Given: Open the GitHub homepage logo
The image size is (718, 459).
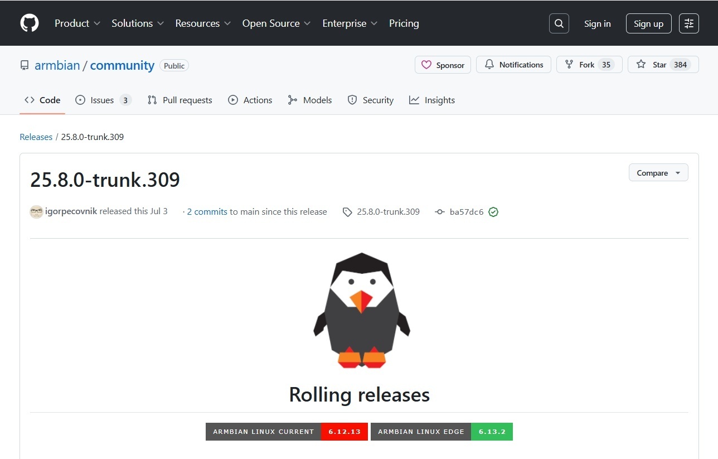Looking at the screenshot, I should 30,23.
